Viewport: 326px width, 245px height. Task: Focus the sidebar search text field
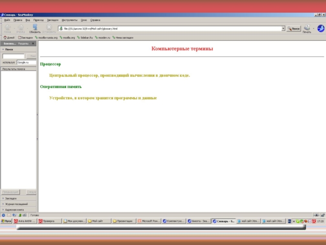[x=13, y=56]
